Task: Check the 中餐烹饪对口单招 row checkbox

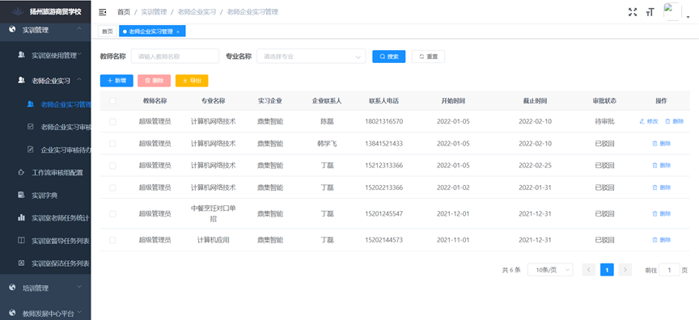Action: [112, 214]
